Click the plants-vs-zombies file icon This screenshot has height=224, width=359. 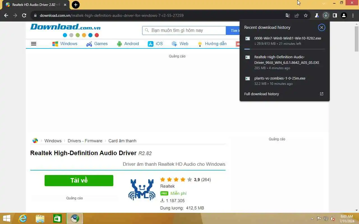[x=248, y=78]
